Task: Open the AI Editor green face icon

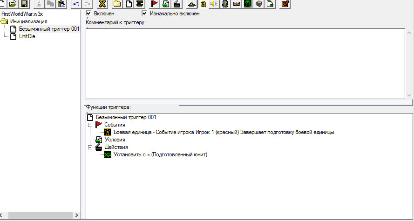Action: pos(248,4)
